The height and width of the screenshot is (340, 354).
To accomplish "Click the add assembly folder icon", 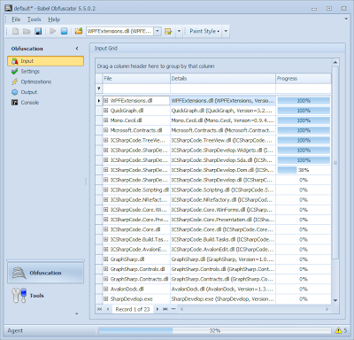I will pos(79,31).
